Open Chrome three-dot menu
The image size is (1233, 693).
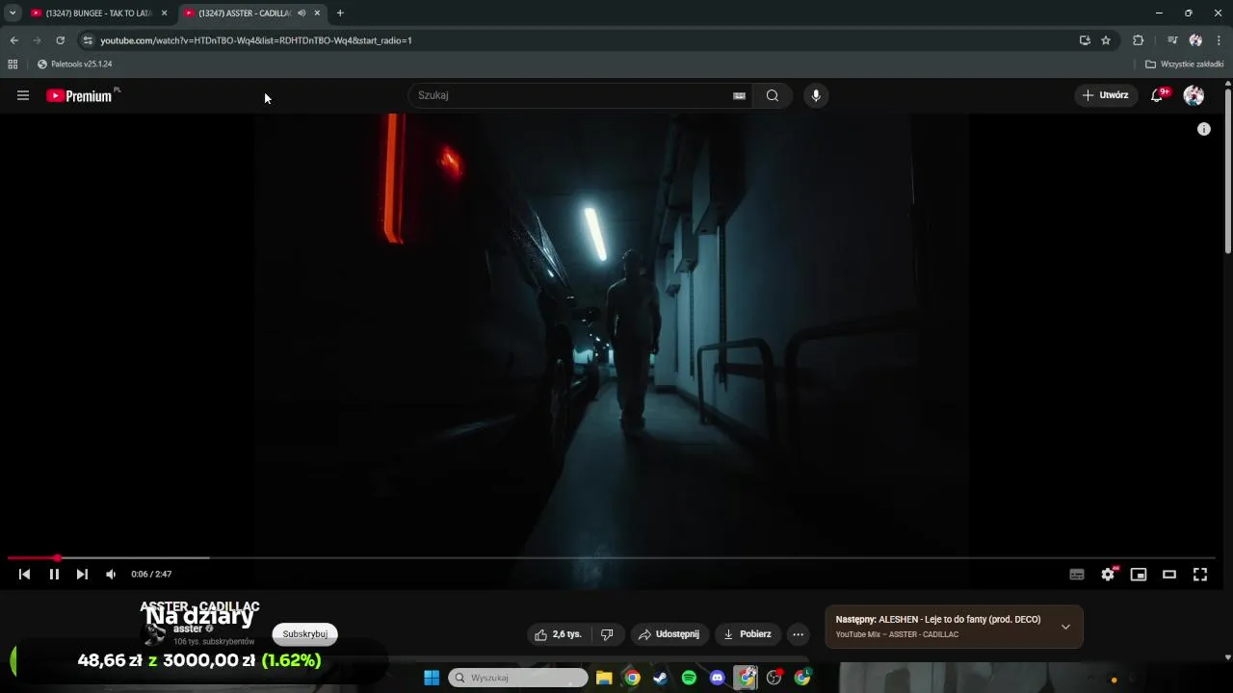(x=1220, y=40)
